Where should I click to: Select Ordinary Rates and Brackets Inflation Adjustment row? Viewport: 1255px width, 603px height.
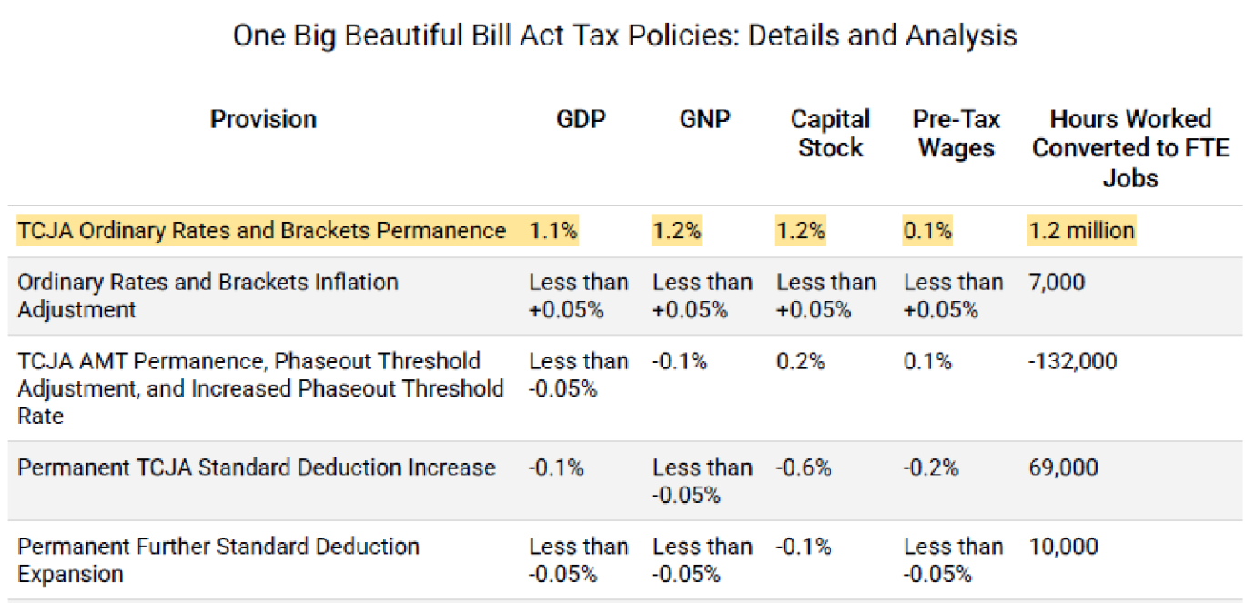[x=626, y=296]
